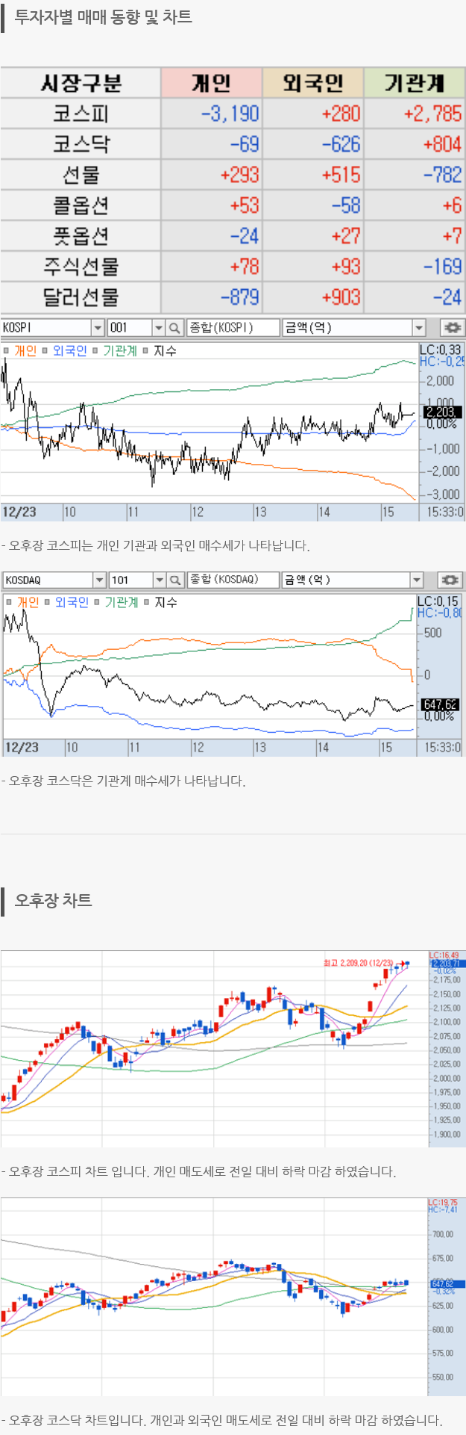This screenshot has width=466, height=1435.
Task: Click the search magnifier icon in KOSPI toolbar
Action: click(x=174, y=328)
